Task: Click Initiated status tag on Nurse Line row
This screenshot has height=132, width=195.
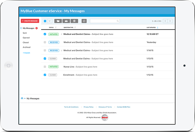Action: click(54, 67)
